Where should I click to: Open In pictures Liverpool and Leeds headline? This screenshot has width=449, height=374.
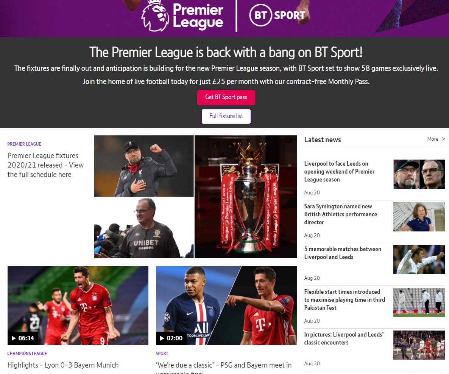(x=344, y=338)
